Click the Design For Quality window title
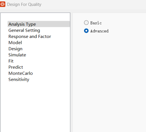Viewport: 146px width, 132px height. tap(24, 5)
